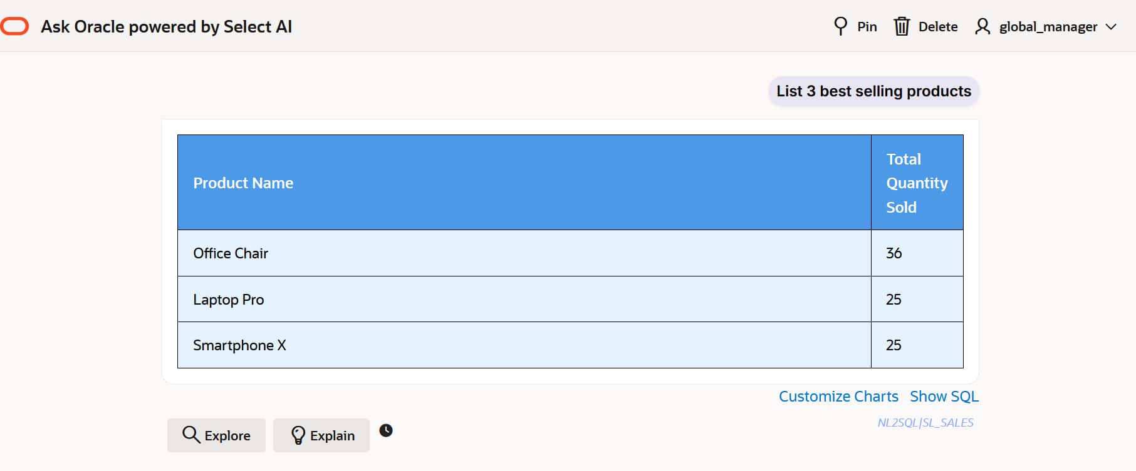Image resolution: width=1136 pixels, height=471 pixels.
Task: Pin this conversation with the pin icon
Action: click(840, 26)
